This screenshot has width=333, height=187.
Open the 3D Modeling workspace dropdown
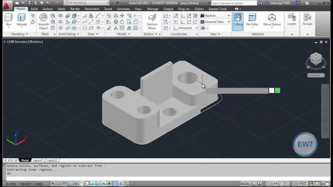point(87,3)
